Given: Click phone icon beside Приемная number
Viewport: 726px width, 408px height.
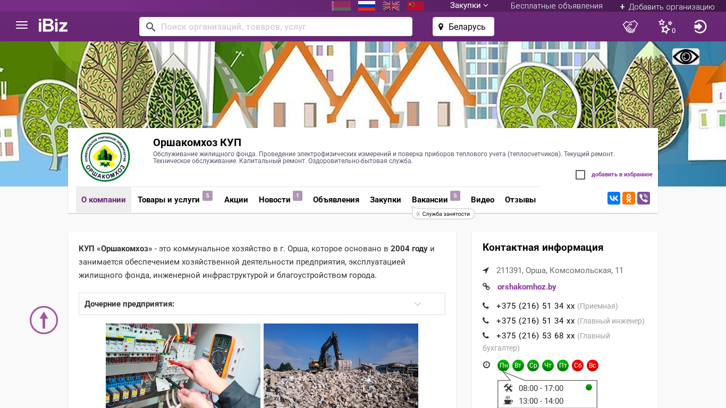Looking at the screenshot, I should (x=486, y=306).
